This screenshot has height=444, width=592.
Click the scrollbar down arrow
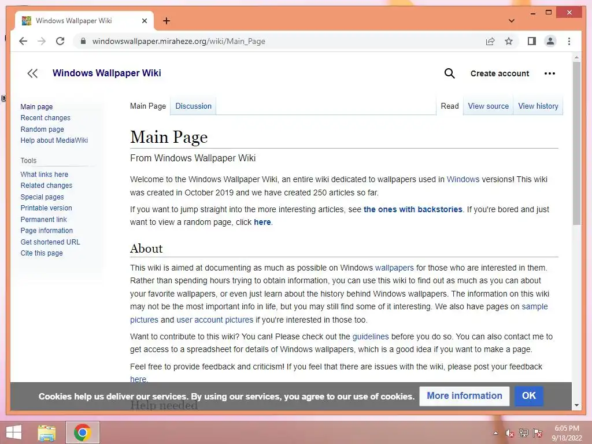[576, 405]
